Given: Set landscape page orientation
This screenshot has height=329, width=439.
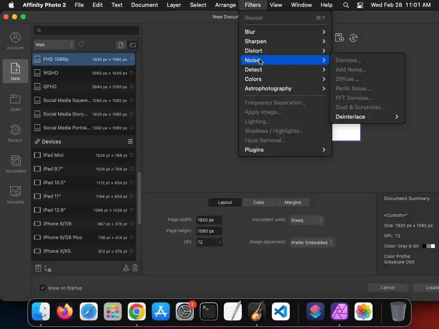Looking at the screenshot, I should (132, 45).
